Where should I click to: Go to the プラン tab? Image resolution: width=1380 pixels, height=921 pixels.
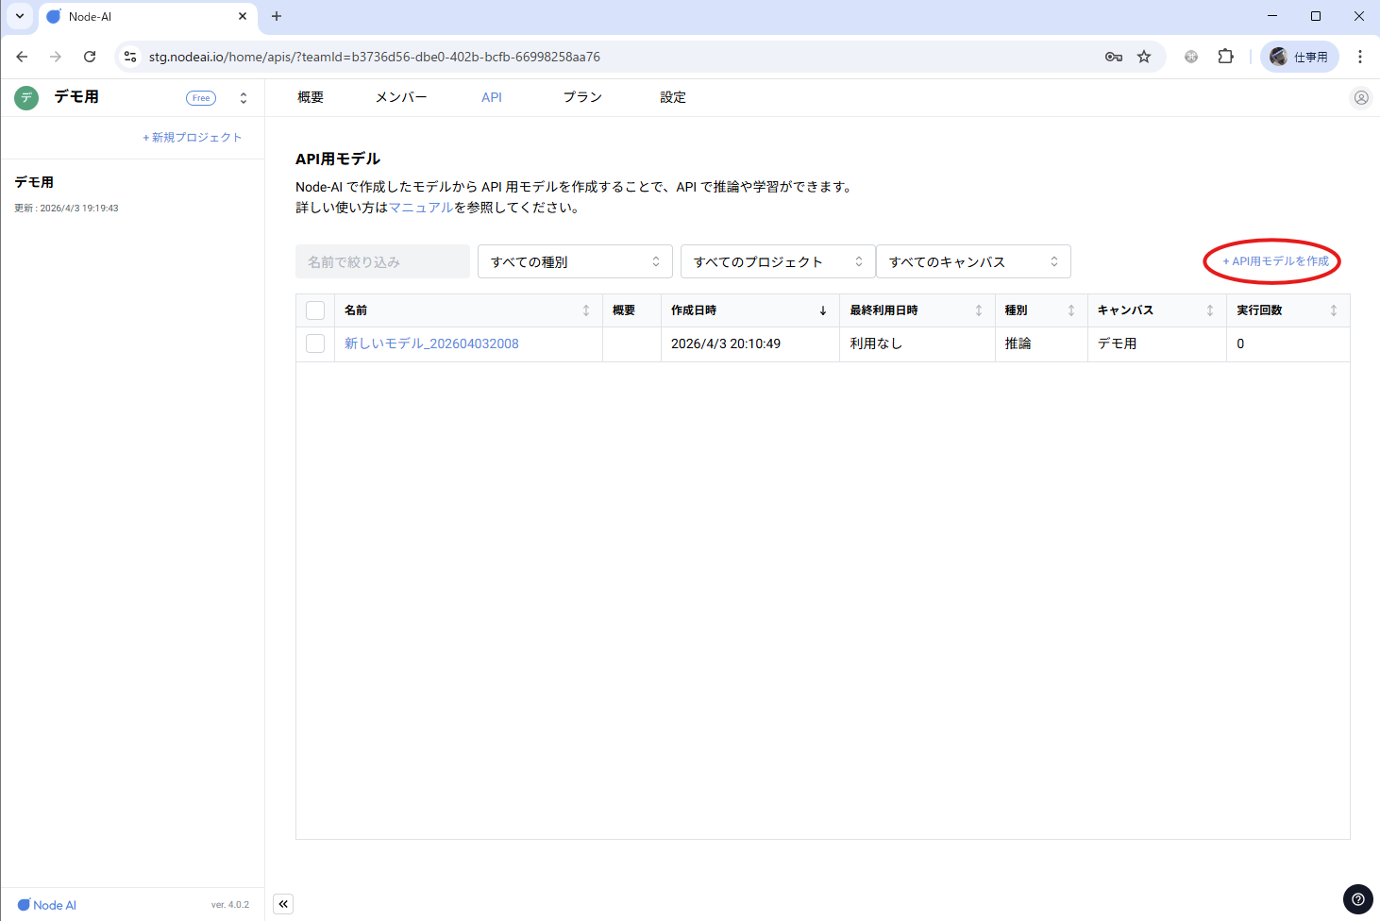[582, 97]
